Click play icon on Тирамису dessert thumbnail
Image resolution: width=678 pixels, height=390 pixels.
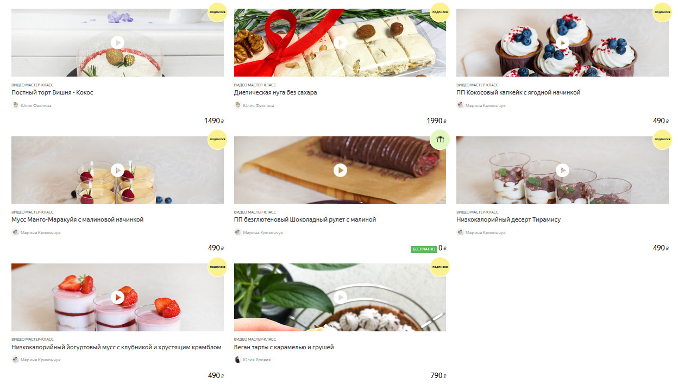click(562, 170)
